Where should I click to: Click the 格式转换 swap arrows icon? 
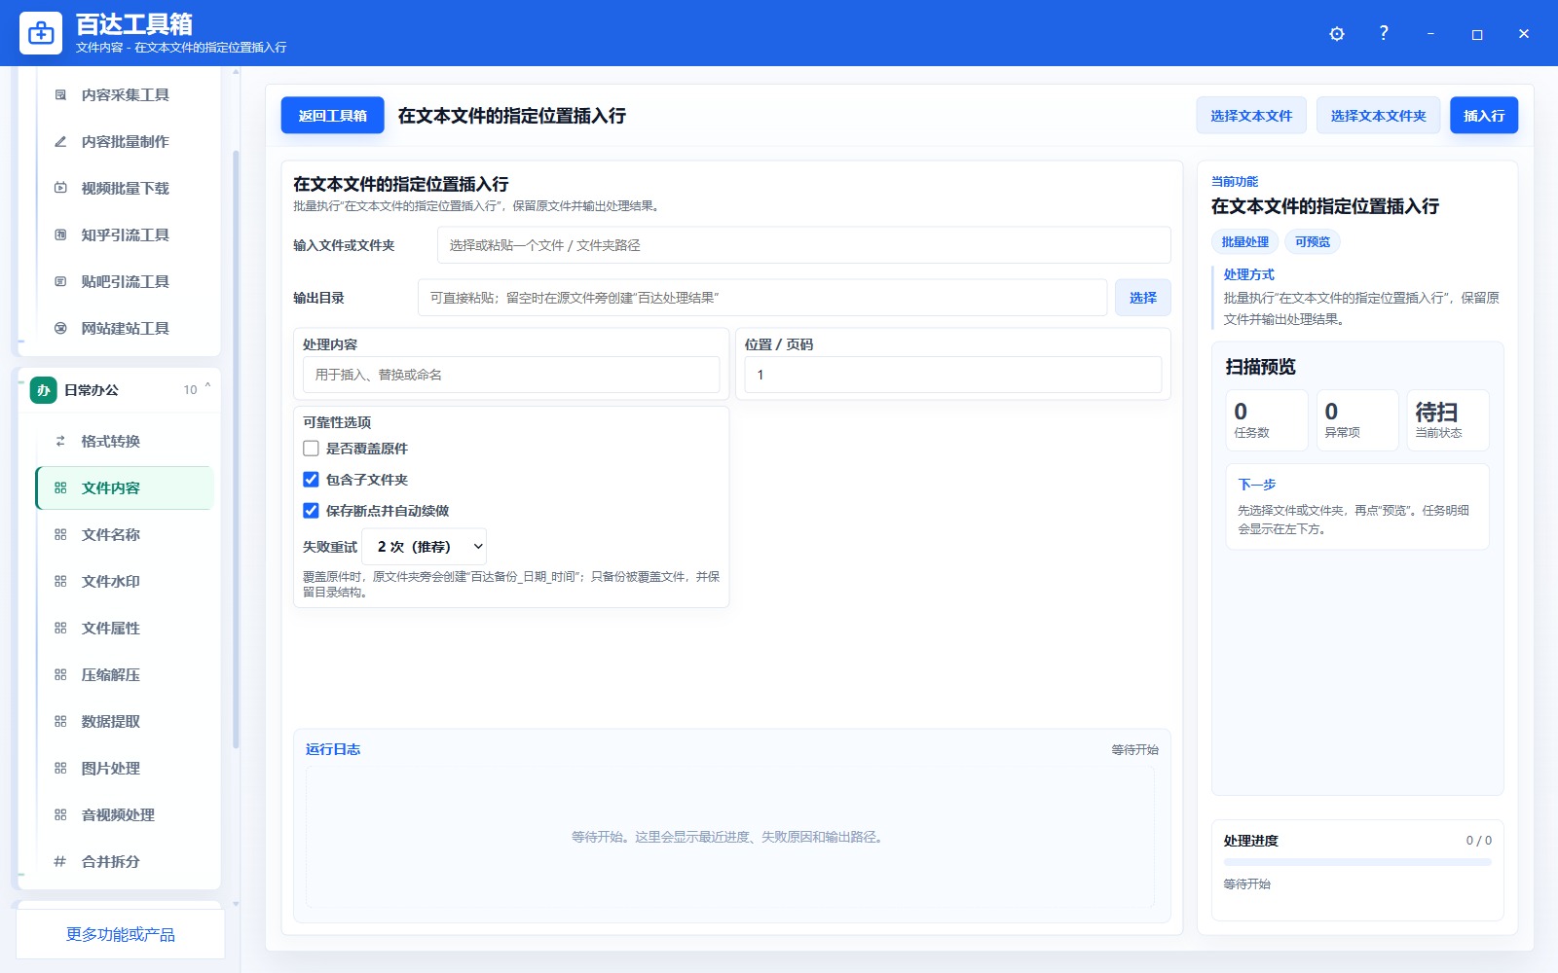(60, 442)
